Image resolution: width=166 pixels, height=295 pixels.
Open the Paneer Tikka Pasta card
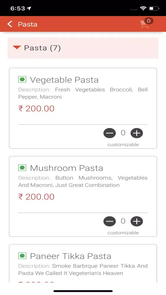[x=83, y=263]
